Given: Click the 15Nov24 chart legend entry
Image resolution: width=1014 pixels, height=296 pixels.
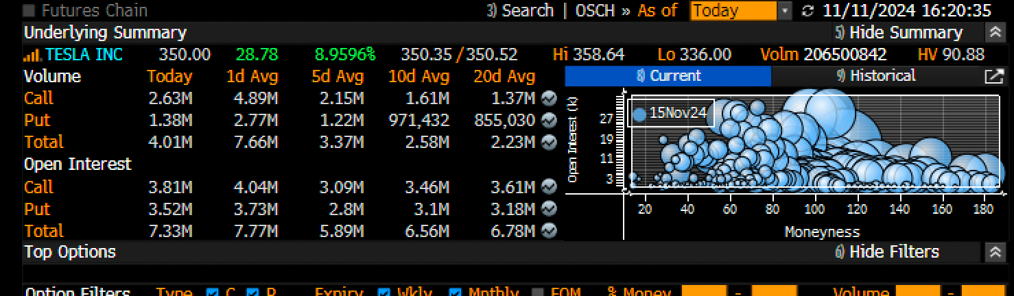Looking at the screenshot, I should pyautogui.click(x=671, y=113).
